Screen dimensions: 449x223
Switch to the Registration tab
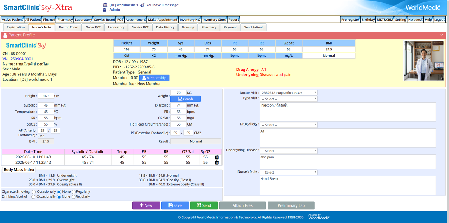click(x=15, y=27)
